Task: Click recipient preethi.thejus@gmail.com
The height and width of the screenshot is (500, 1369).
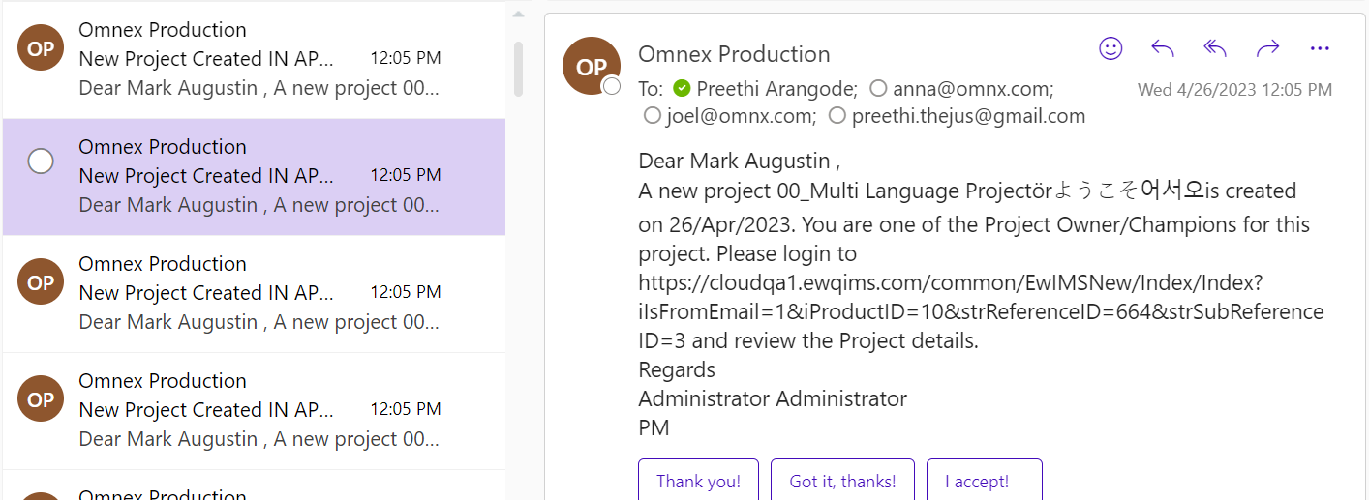Action: [968, 116]
